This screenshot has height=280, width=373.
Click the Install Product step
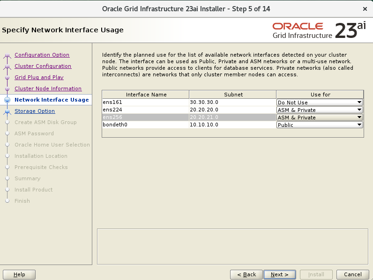[x=34, y=190]
